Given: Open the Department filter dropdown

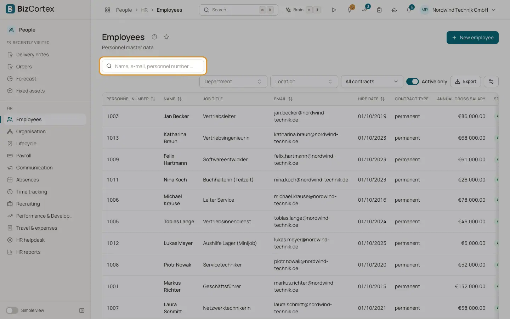Looking at the screenshot, I should 233,82.
